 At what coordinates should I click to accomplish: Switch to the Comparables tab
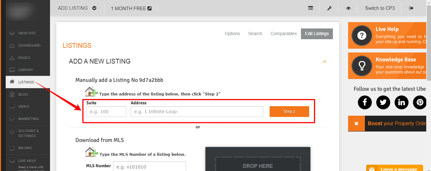(x=284, y=34)
